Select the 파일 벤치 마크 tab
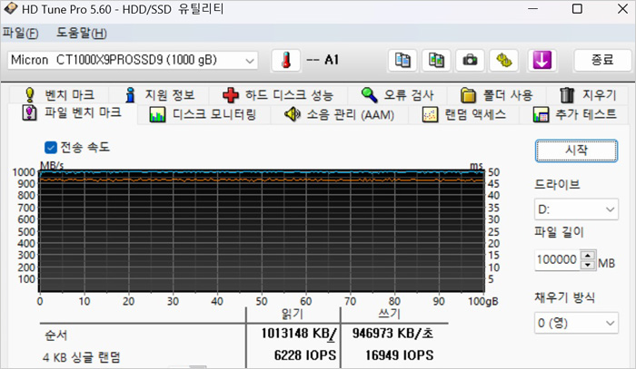Screen dimensions: 636x369 tap(72, 113)
